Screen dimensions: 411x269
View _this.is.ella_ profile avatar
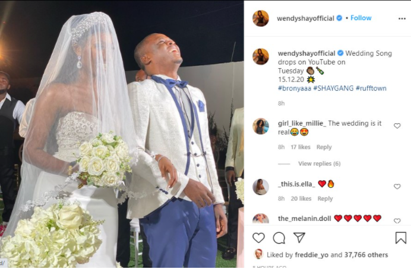[261, 187]
